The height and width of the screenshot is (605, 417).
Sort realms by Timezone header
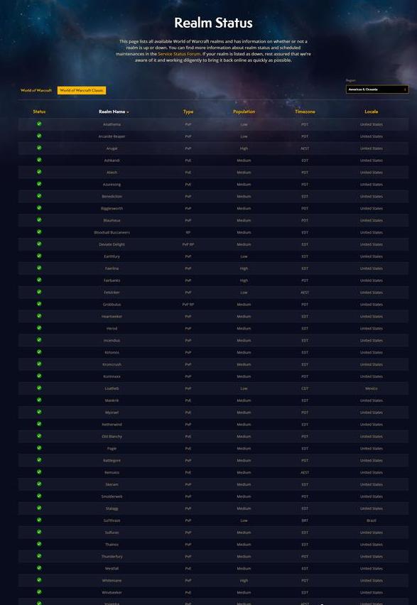tap(305, 111)
